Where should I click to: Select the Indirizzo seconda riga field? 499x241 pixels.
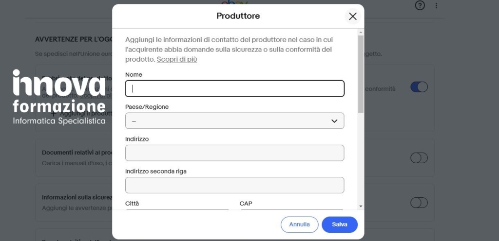point(234,185)
